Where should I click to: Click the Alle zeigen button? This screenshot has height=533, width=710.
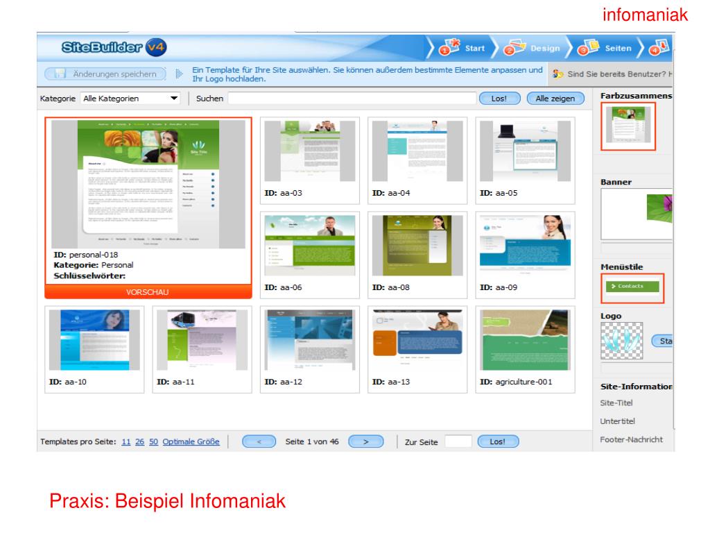(x=555, y=99)
